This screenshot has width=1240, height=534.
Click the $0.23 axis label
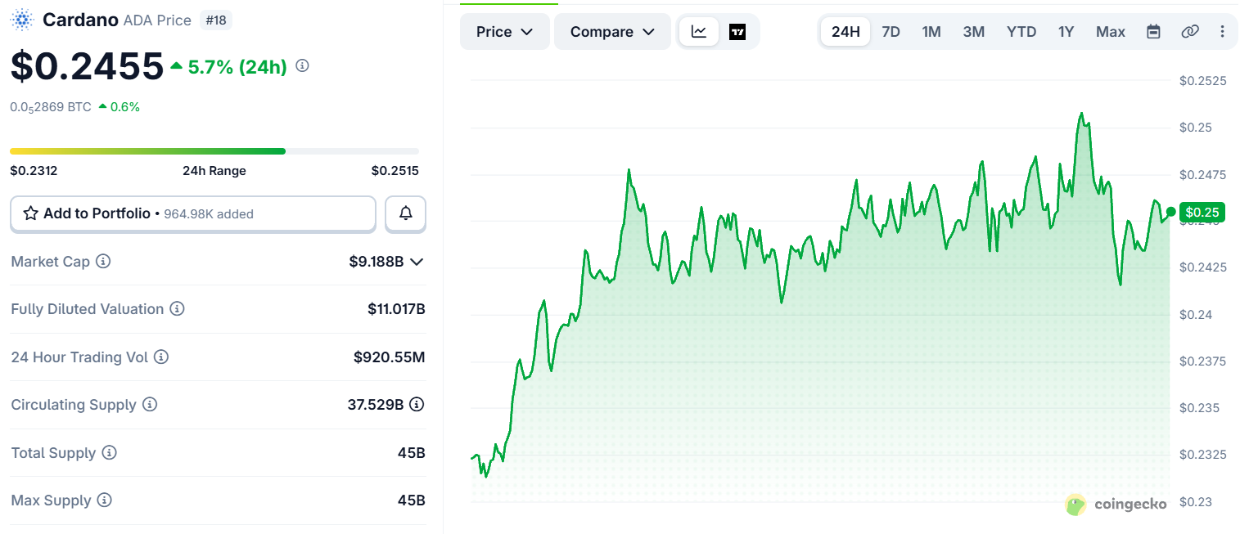[1197, 502]
